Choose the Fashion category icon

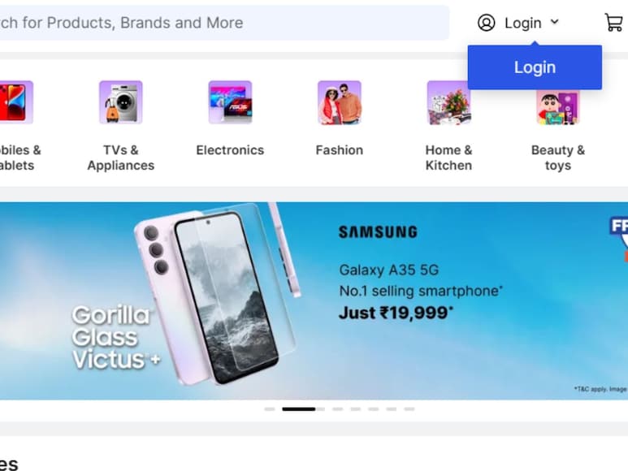click(x=340, y=102)
